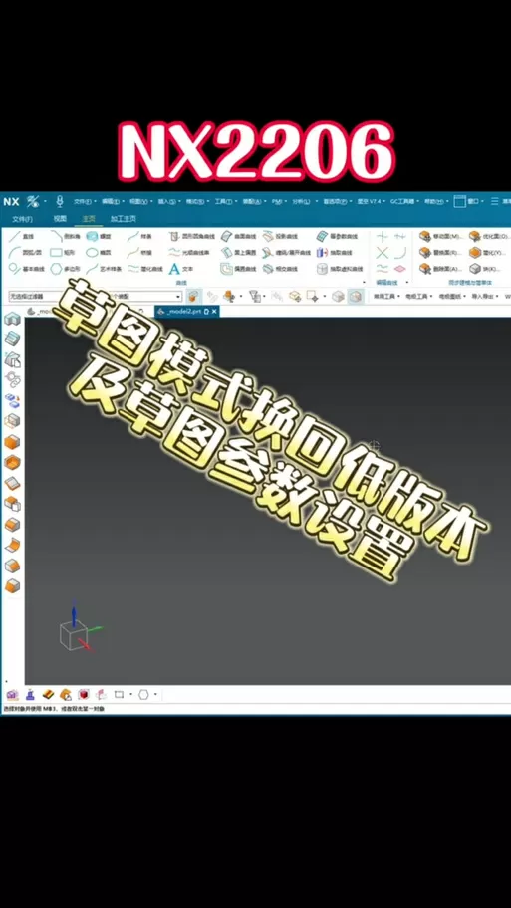Expand the 编辑曲线 group arrow
511x908 pixels.
pyautogui.click(x=406, y=282)
